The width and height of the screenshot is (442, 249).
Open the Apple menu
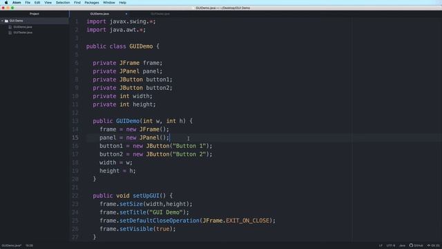(x=6, y=3)
